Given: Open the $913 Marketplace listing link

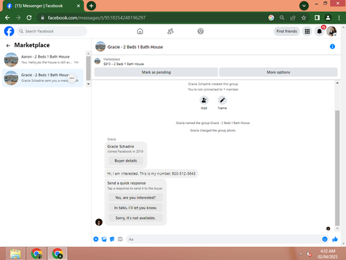Looking at the screenshot, I should (123, 64).
